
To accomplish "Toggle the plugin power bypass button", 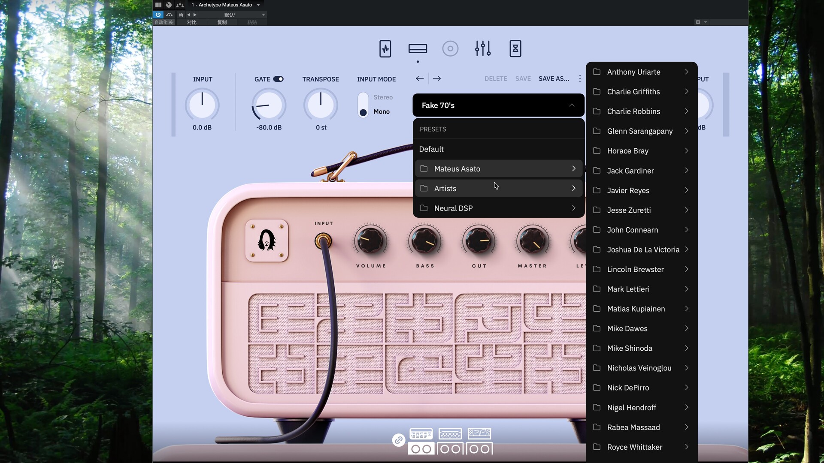I will tap(158, 15).
